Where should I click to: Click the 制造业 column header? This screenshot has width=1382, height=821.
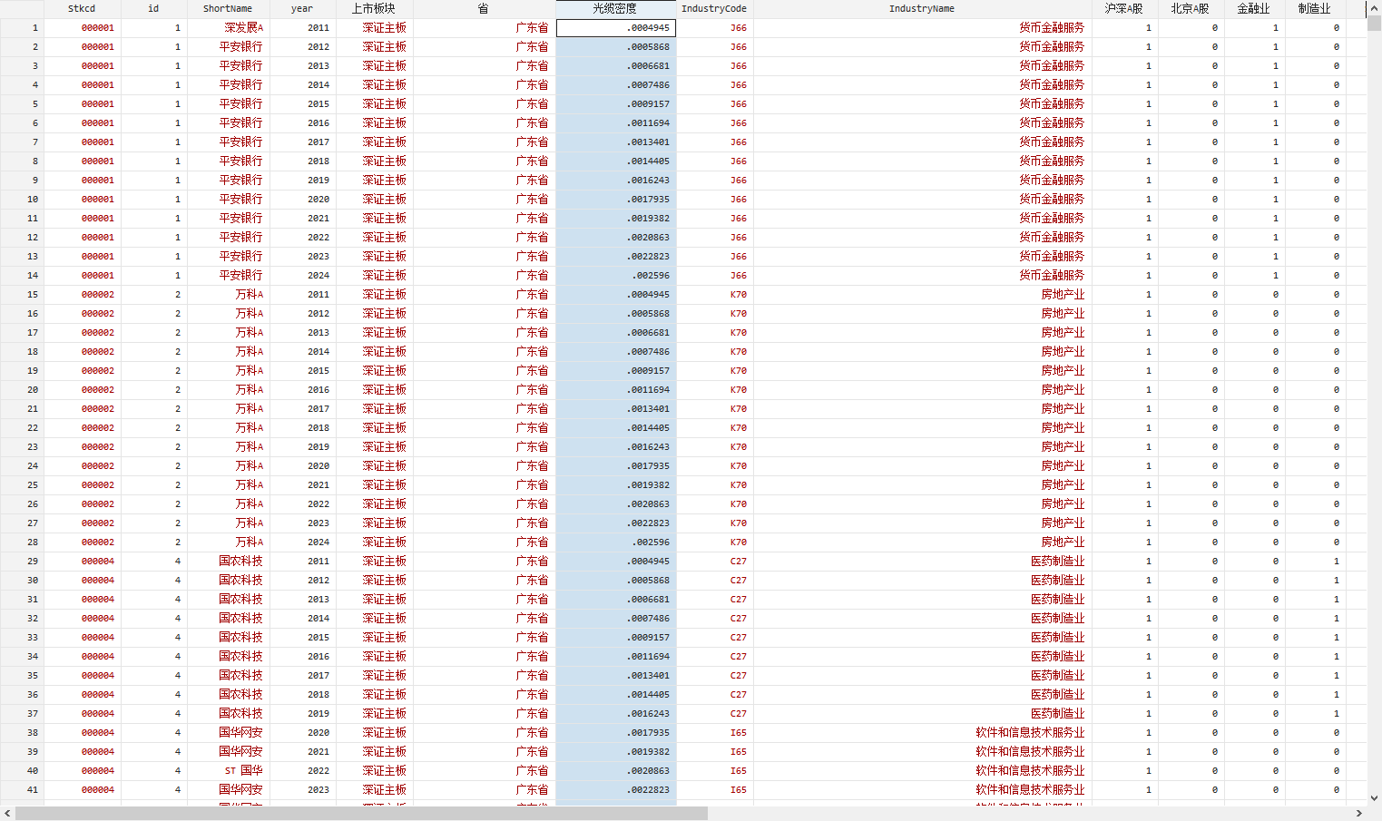pyautogui.click(x=1314, y=8)
